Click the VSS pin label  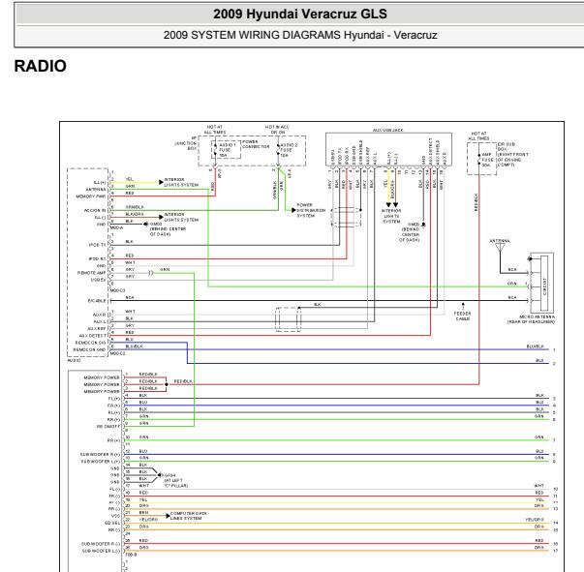tap(116, 516)
